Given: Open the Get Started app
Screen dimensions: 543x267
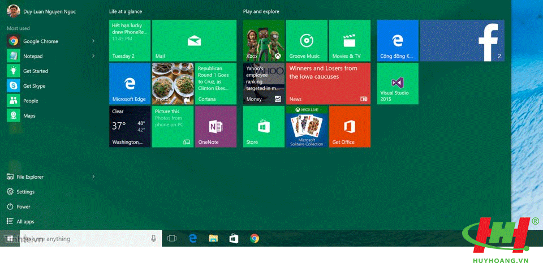Looking at the screenshot, I should pyautogui.click(x=50, y=71).
